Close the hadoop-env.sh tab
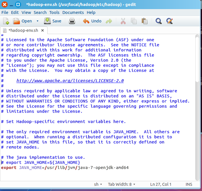Viewport: 202px width, 191px height. 42,30
